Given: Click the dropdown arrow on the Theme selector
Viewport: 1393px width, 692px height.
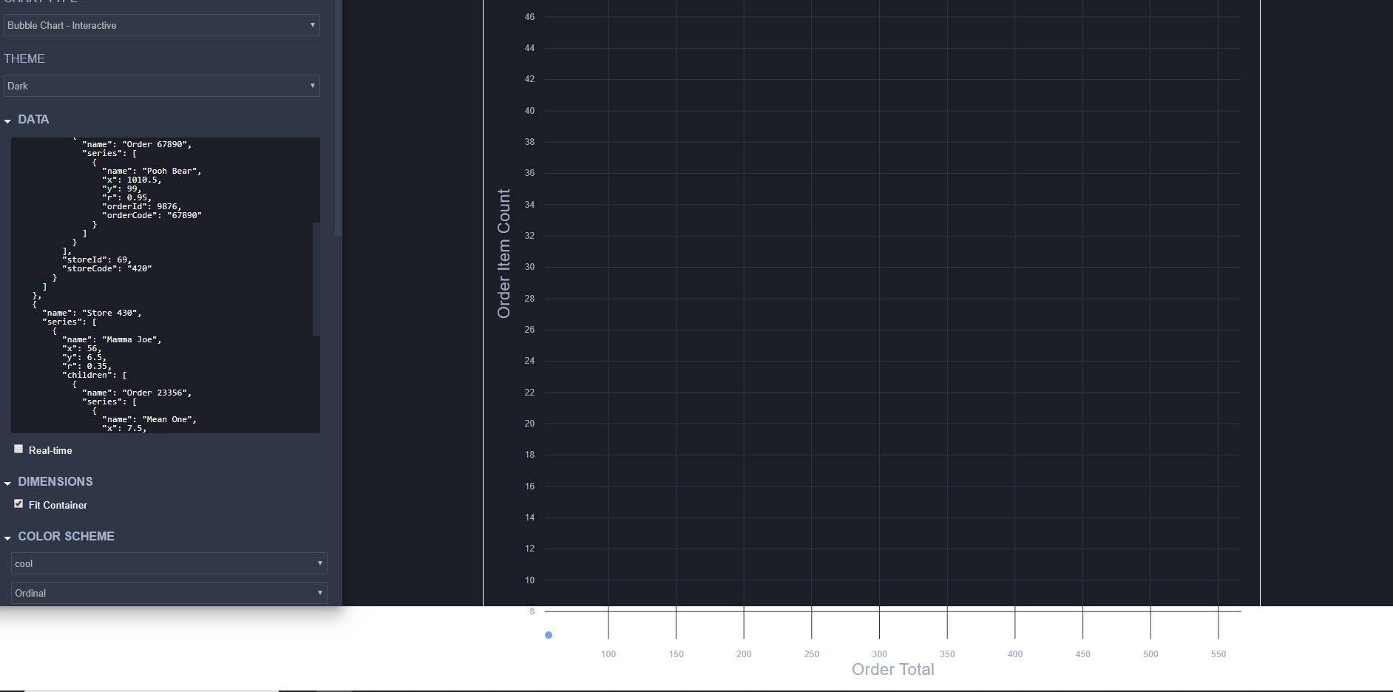Looking at the screenshot, I should 313,85.
